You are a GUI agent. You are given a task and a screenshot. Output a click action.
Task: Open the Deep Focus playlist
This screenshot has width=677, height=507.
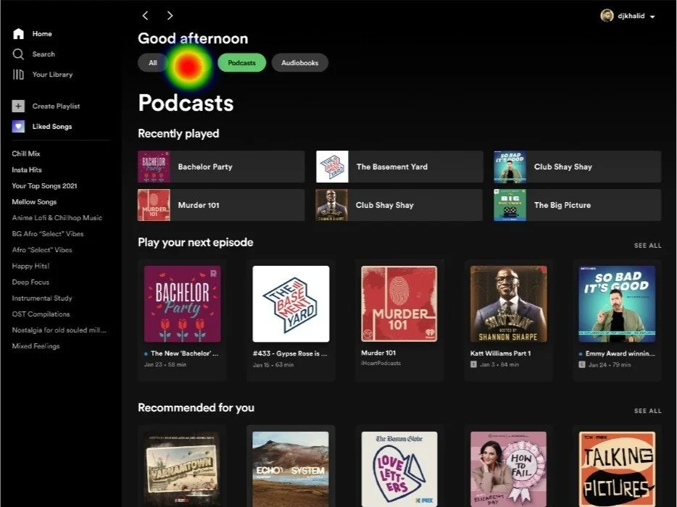(30, 282)
